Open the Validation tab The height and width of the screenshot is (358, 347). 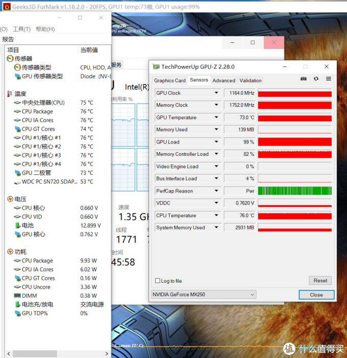pyautogui.click(x=251, y=81)
